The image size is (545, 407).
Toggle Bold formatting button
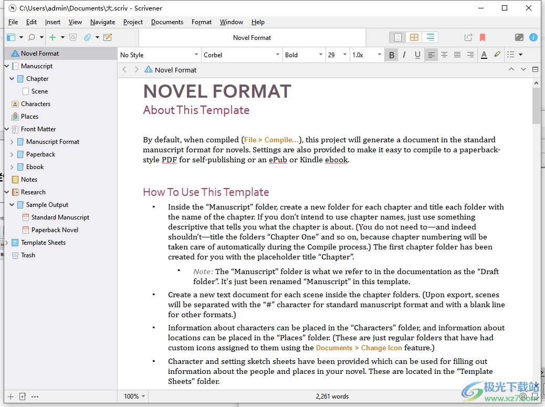click(x=392, y=55)
